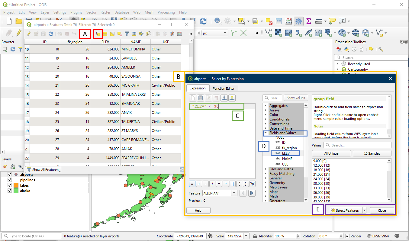The width and height of the screenshot is (409, 241).
Task: Click Select by Expression icon in attribute table
Action: [x=98, y=34]
